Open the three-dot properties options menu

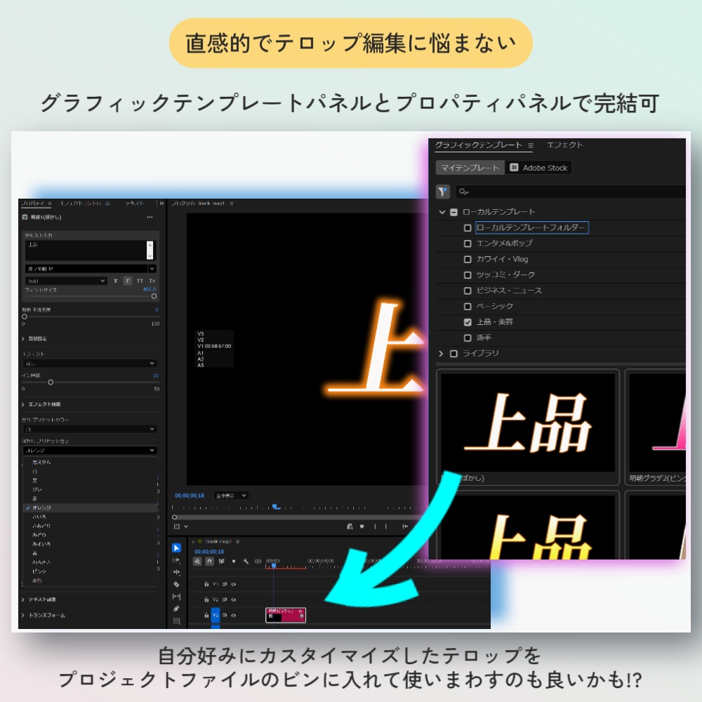pyautogui.click(x=150, y=217)
